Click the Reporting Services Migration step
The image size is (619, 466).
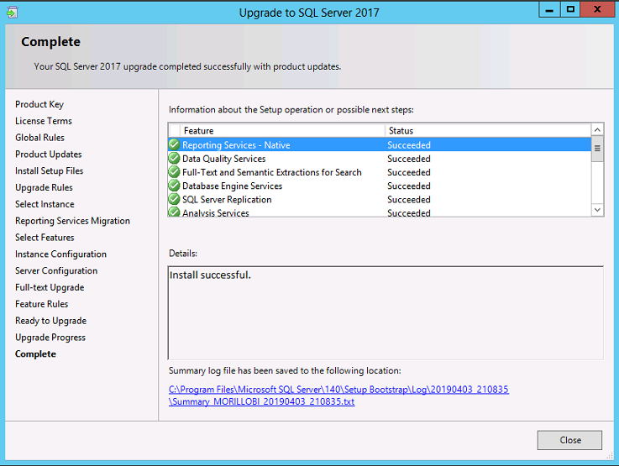point(72,221)
